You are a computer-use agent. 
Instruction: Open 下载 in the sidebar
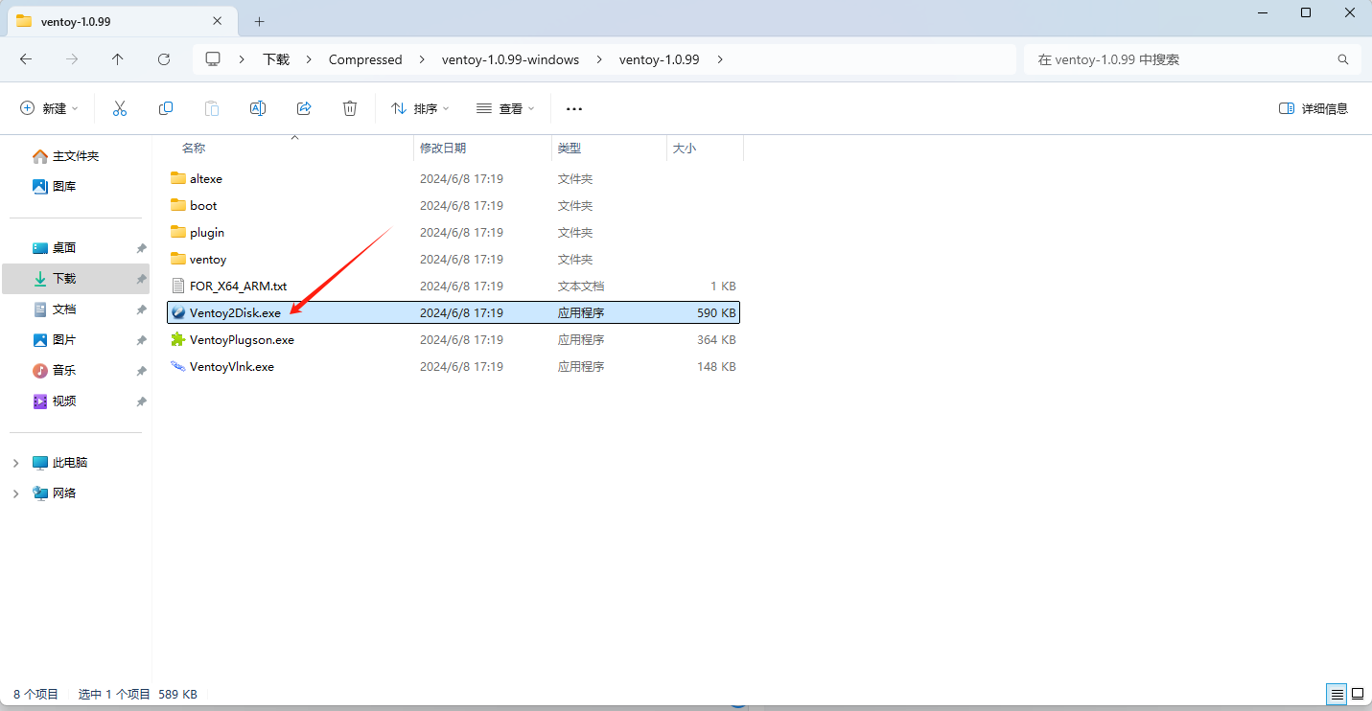(75, 278)
